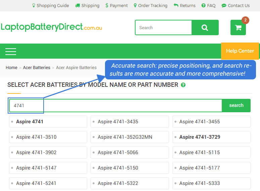Click the Returns arrow icon
This screenshot has height=191, width=260.
(x=176, y=5)
